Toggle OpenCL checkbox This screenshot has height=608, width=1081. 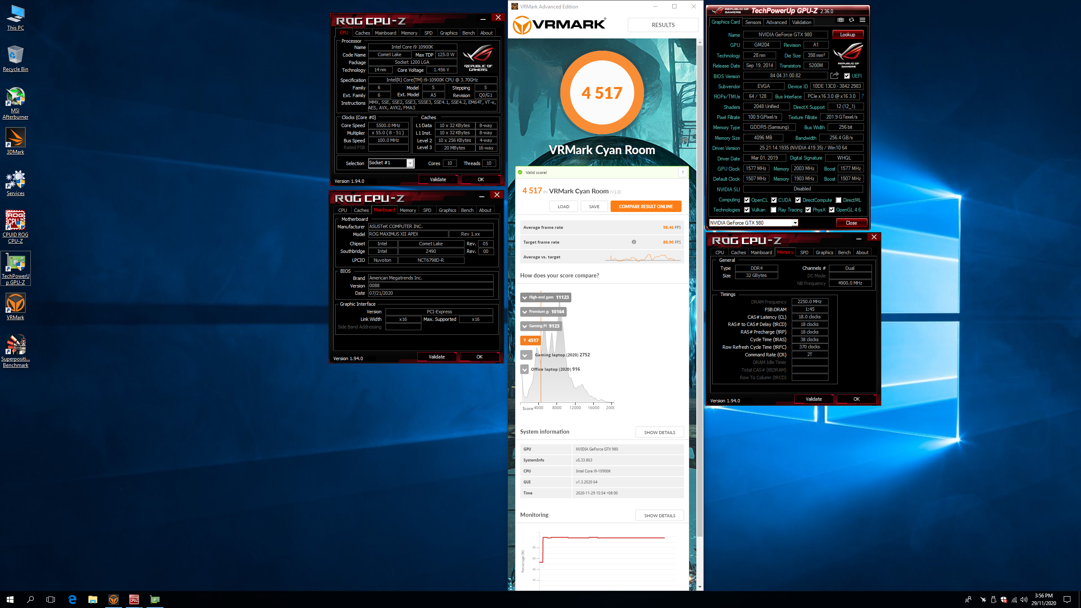pyautogui.click(x=747, y=200)
